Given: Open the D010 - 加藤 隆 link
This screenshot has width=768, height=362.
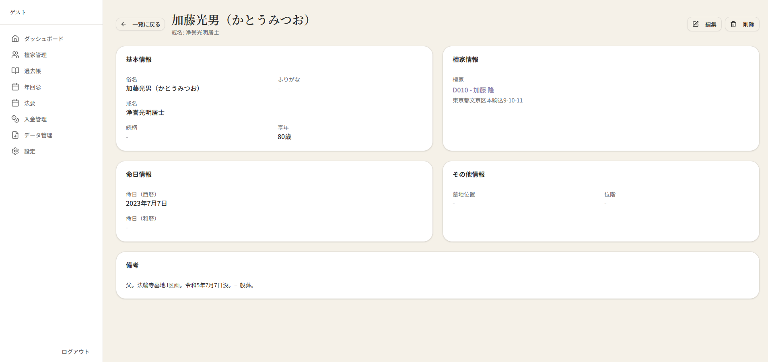Looking at the screenshot, I should click(473, 90).
